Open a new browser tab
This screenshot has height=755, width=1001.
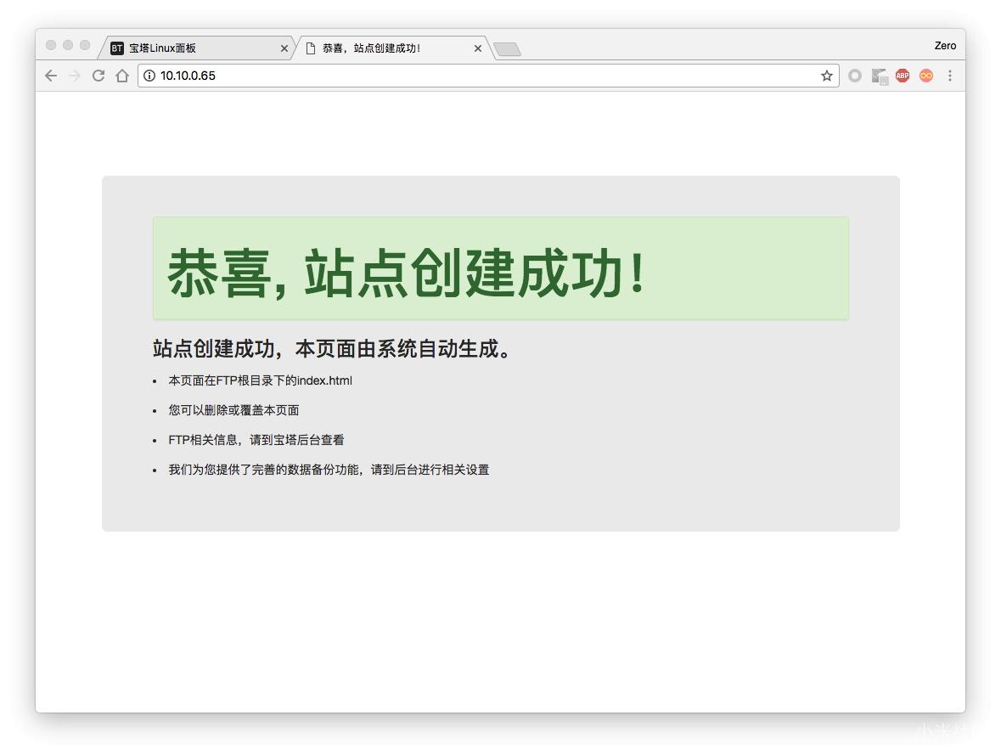[507, 48]
